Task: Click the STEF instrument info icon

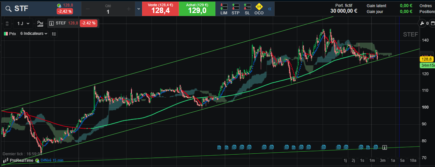Action: click(x=51, y=23)
